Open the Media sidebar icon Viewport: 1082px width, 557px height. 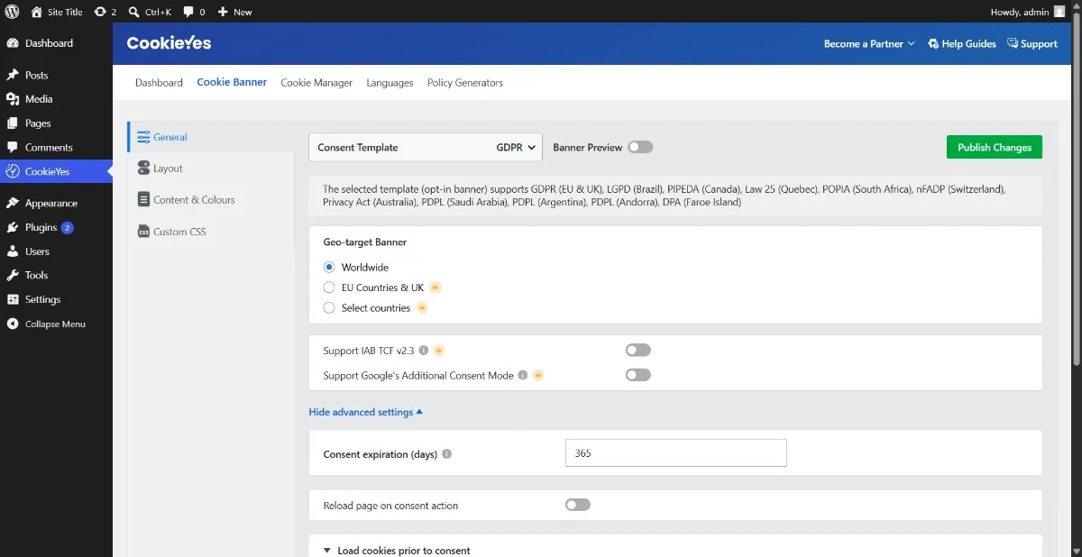13,99
